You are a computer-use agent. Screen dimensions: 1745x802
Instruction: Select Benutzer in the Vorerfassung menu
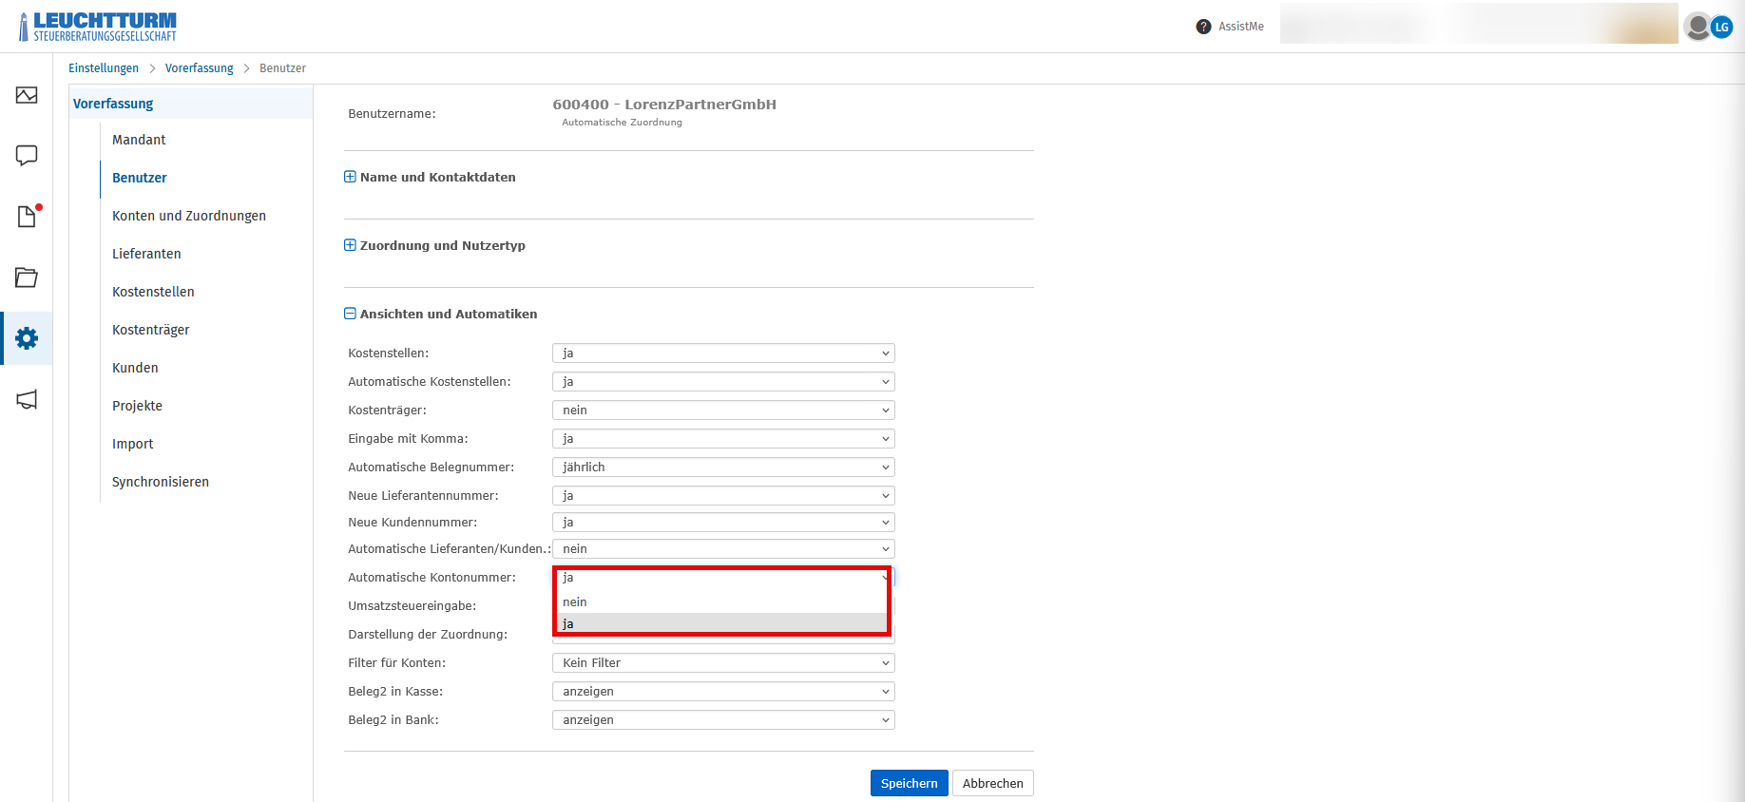140,178
